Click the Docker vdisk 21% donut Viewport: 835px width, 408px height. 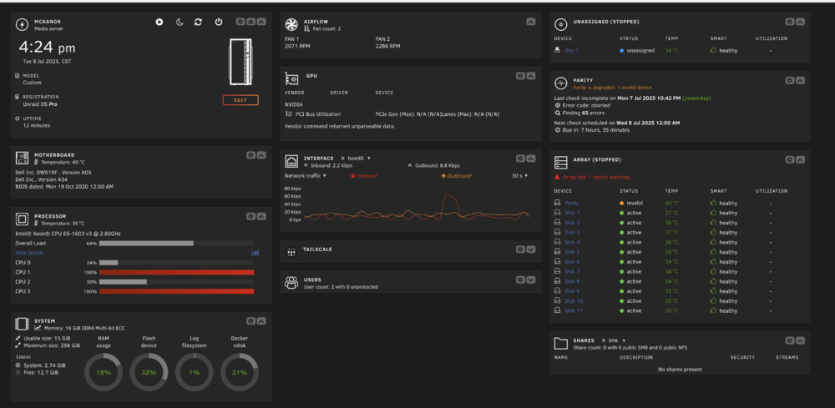point(240,372)
